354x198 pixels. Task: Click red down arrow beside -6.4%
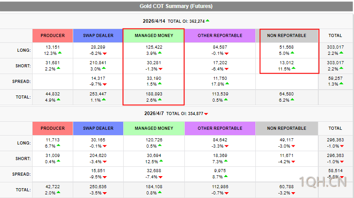click(226, 69)
